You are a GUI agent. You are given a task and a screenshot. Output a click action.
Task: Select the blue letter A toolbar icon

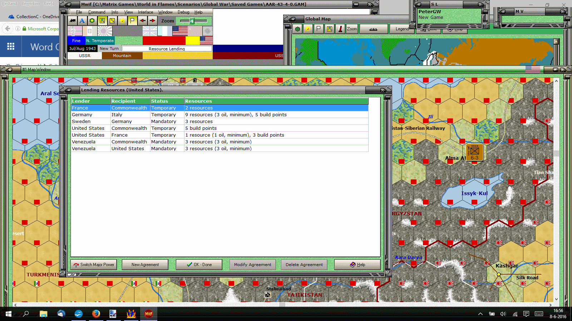click(82, 21)
